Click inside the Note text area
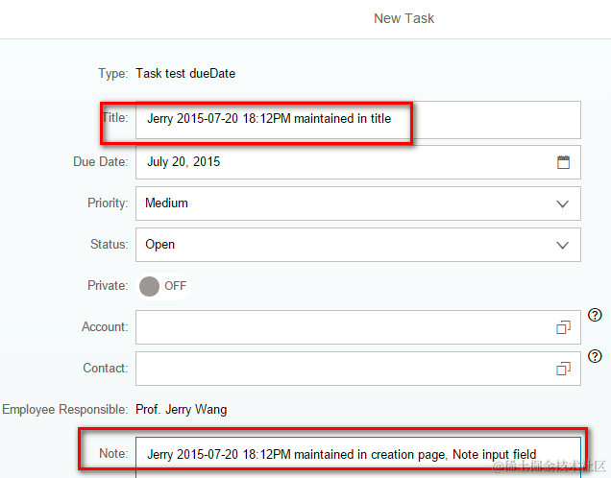 pos(358,458)
